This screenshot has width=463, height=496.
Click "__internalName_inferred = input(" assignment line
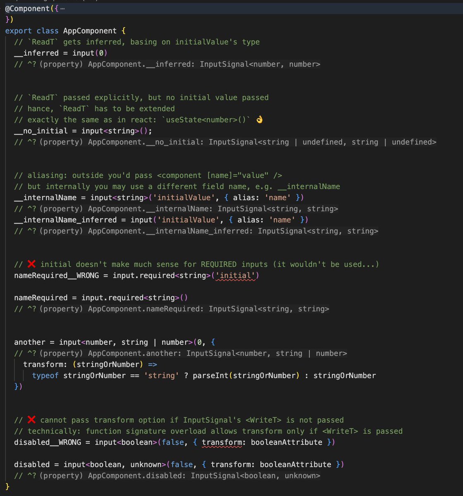tap(161, 220)
